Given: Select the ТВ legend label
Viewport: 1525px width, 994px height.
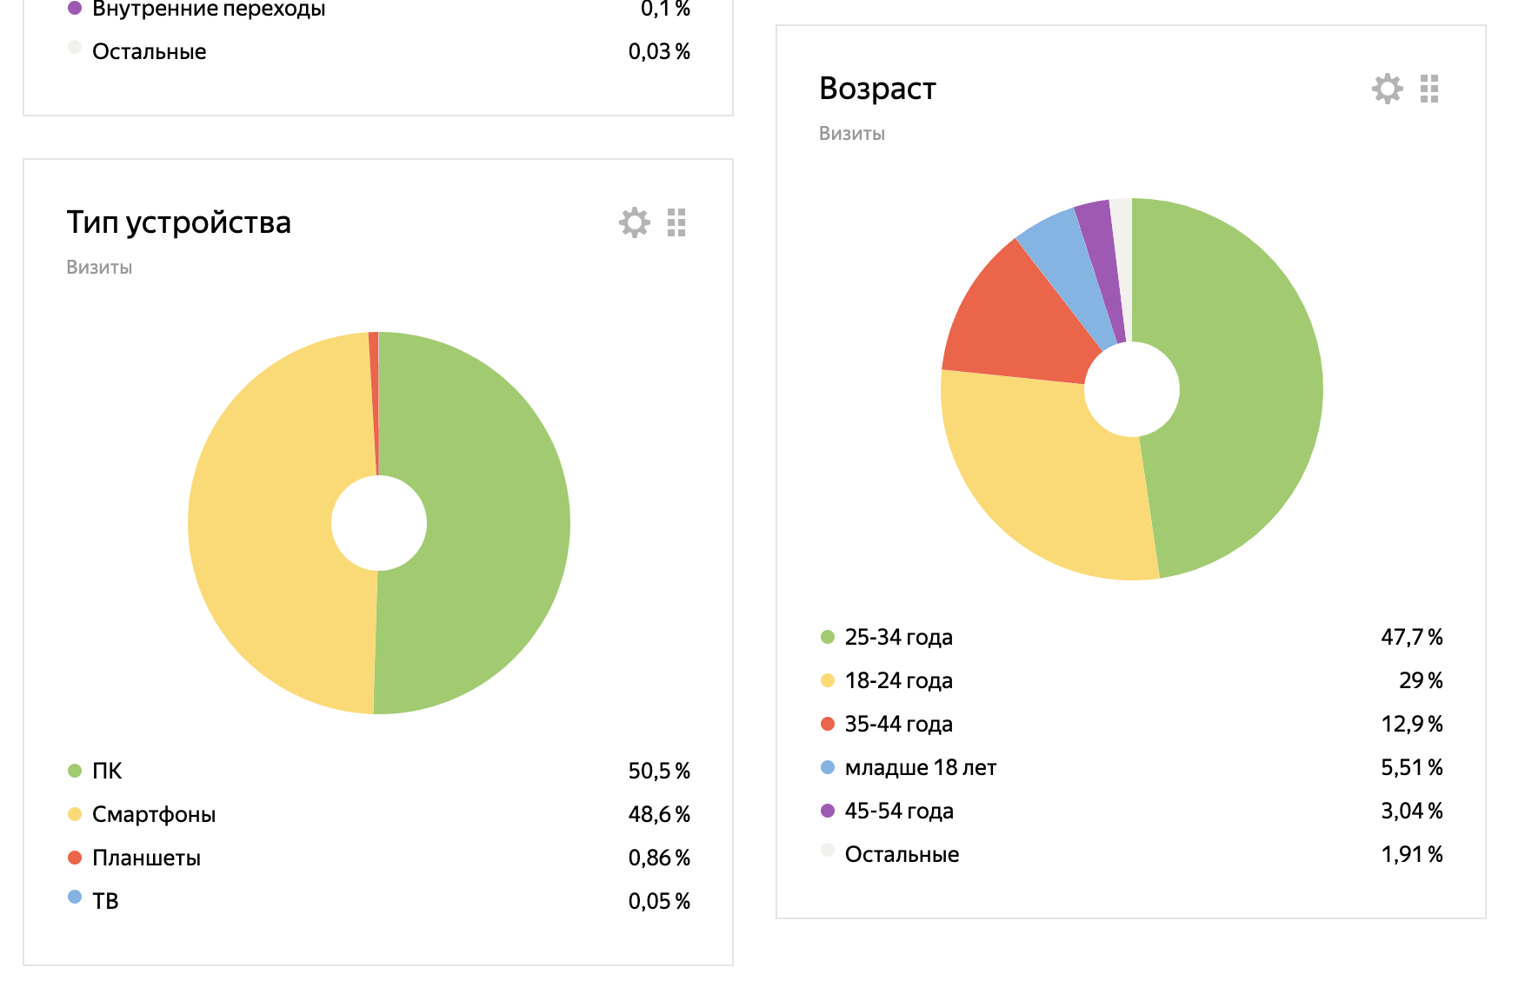Looking at the screenshot, I should 105,901.
